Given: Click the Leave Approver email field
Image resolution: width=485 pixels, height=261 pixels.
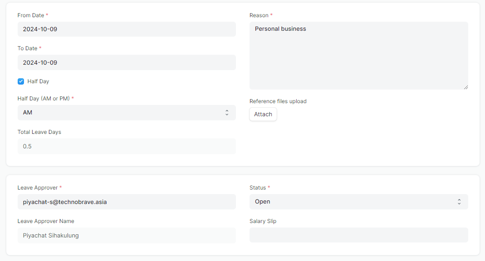Looking at the screenshot, I should pos(126,202).
